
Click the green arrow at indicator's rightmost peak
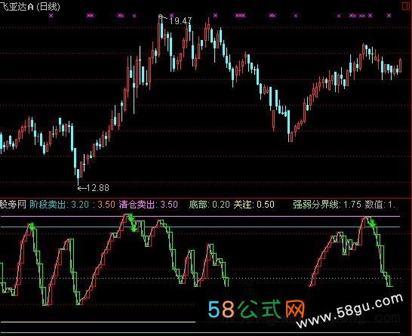pyautogui.click(x=372, y=223)
